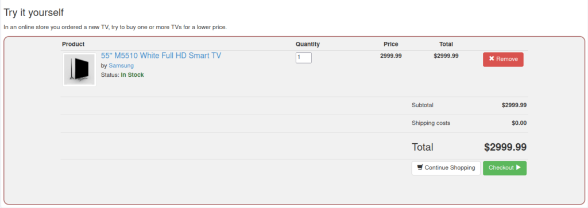Click the Product column header
Screen dimensions: 588x208
click(73, 44)
